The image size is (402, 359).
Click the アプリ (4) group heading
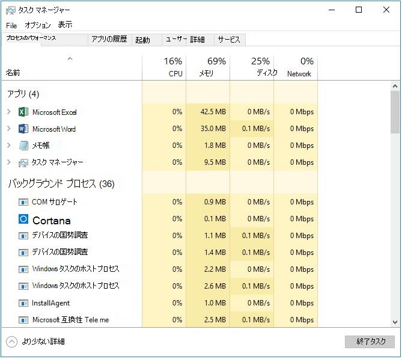tap(23, 94)
